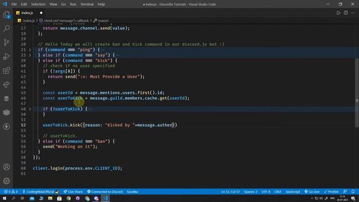
Task: Open the View menu
Action: tap(53, 4)
